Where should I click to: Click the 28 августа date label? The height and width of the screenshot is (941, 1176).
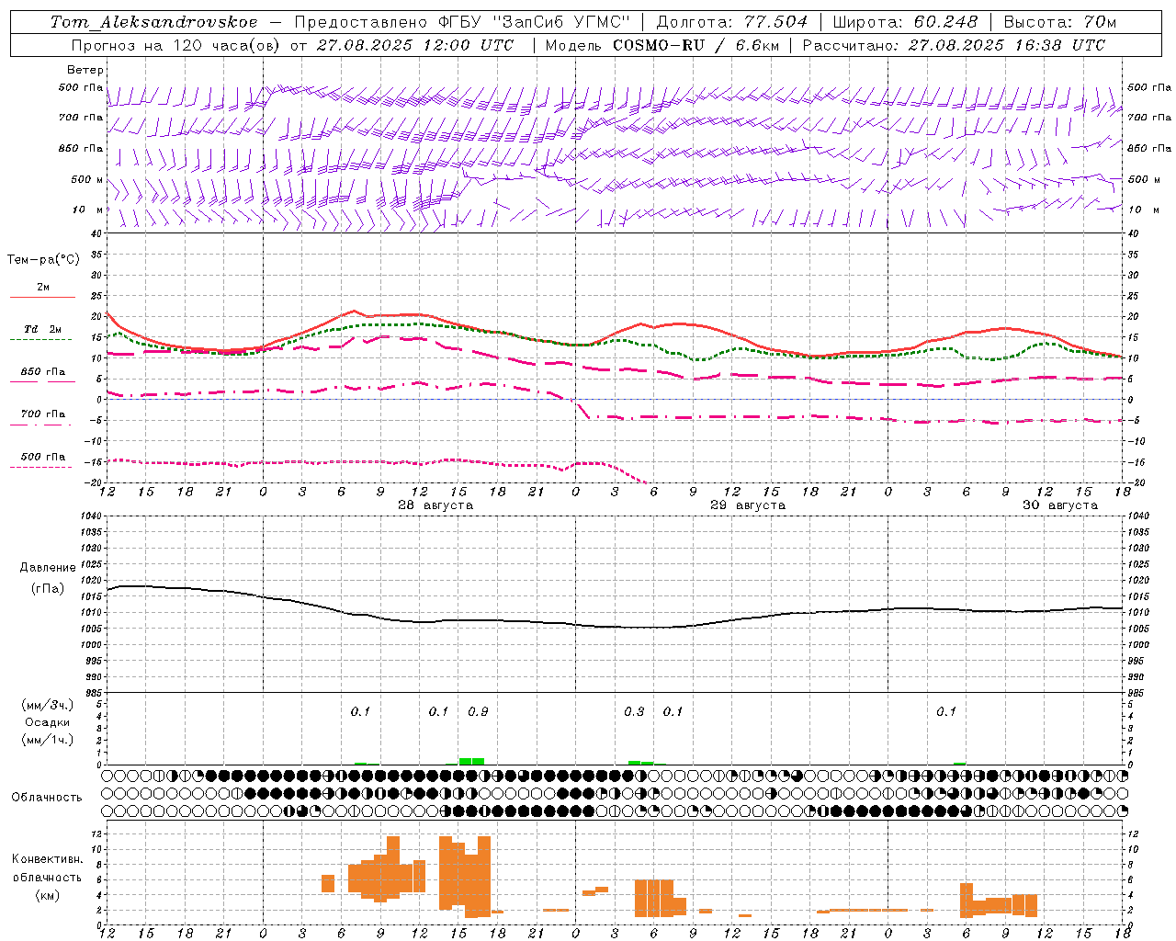coord(435,505)
